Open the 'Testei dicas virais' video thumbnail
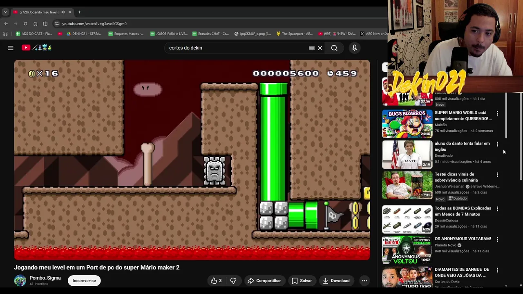Image resolution: width=523 pixels, height=294 pixels. click(x=407, y=185)
